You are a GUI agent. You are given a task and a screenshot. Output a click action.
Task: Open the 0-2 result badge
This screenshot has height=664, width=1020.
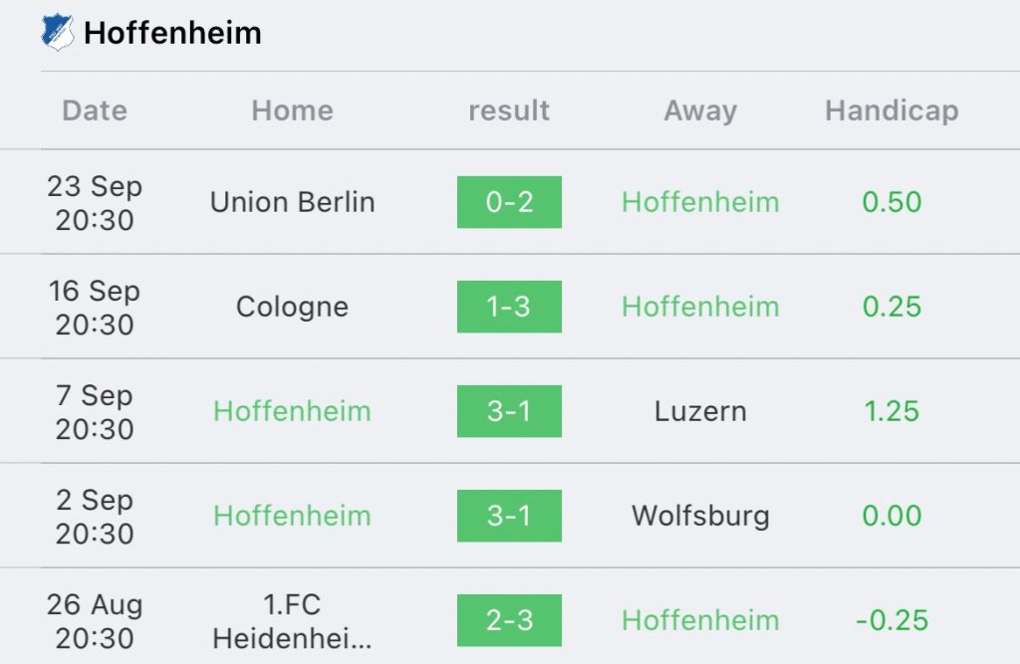pos(509,202)
